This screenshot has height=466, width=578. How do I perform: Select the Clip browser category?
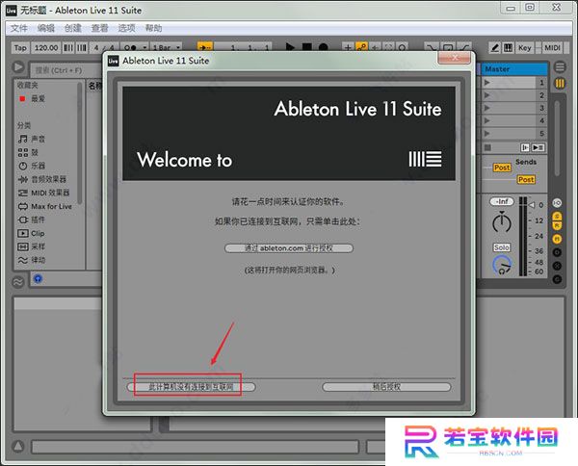point(38,233)
